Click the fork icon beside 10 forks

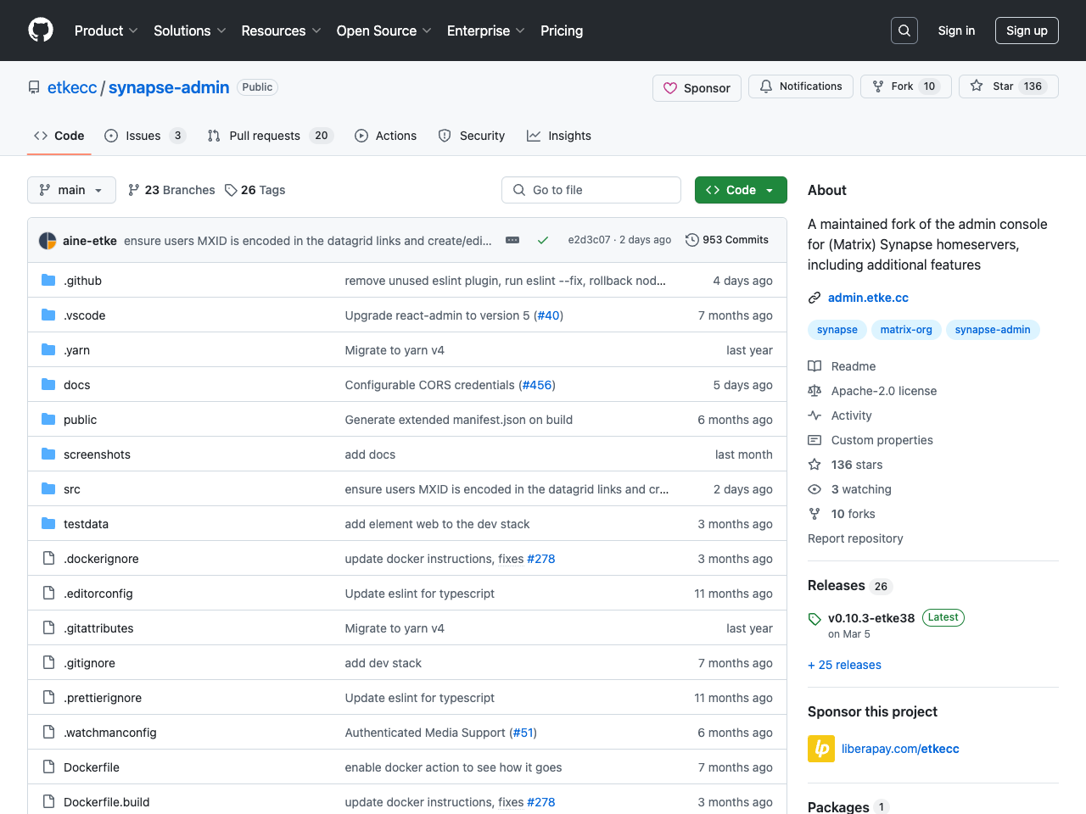click(814, 514)
